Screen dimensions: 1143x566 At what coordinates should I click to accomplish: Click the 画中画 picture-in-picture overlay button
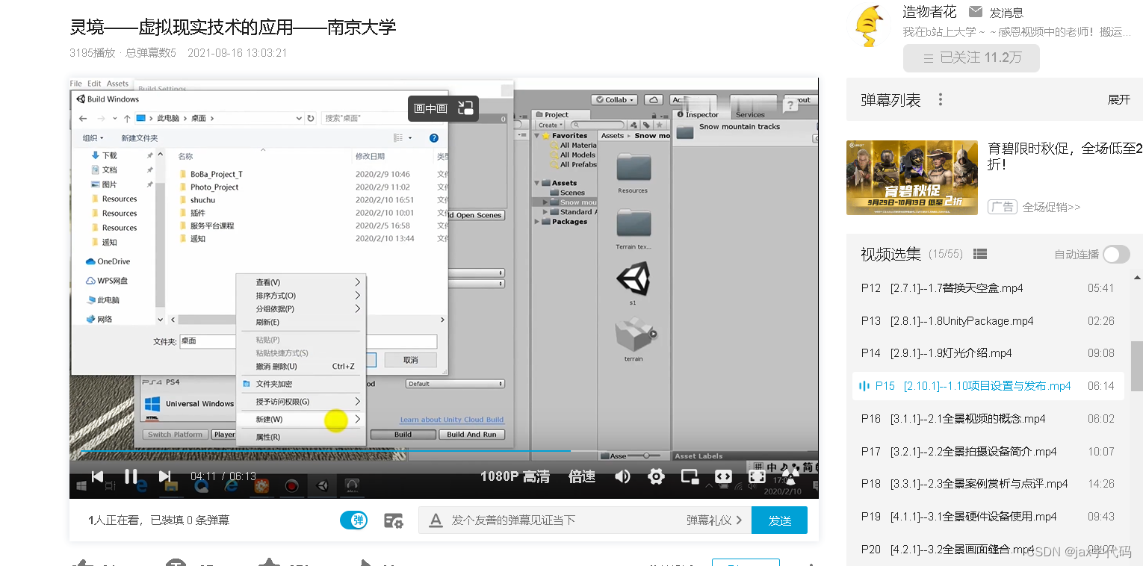tap(443, 108)
